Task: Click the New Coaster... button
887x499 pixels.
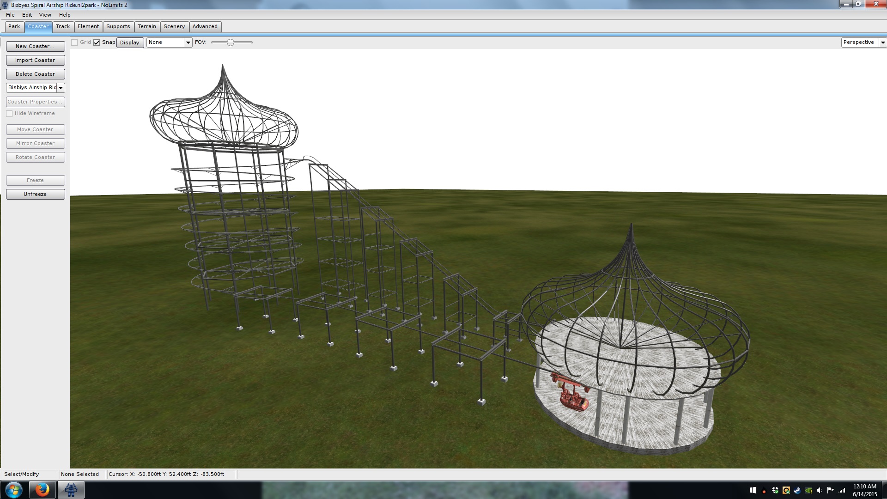Action: coord(35,46)
